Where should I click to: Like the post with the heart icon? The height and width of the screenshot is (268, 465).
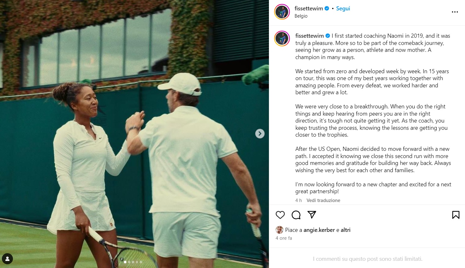coord(280,215)
